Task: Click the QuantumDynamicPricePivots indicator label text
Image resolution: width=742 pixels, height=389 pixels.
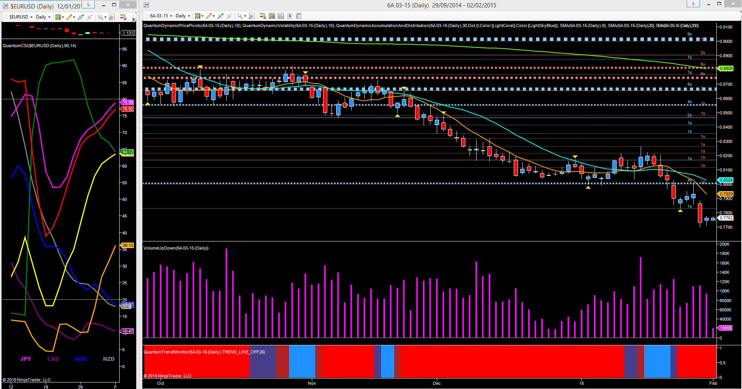Action: (x=192, y=25)
